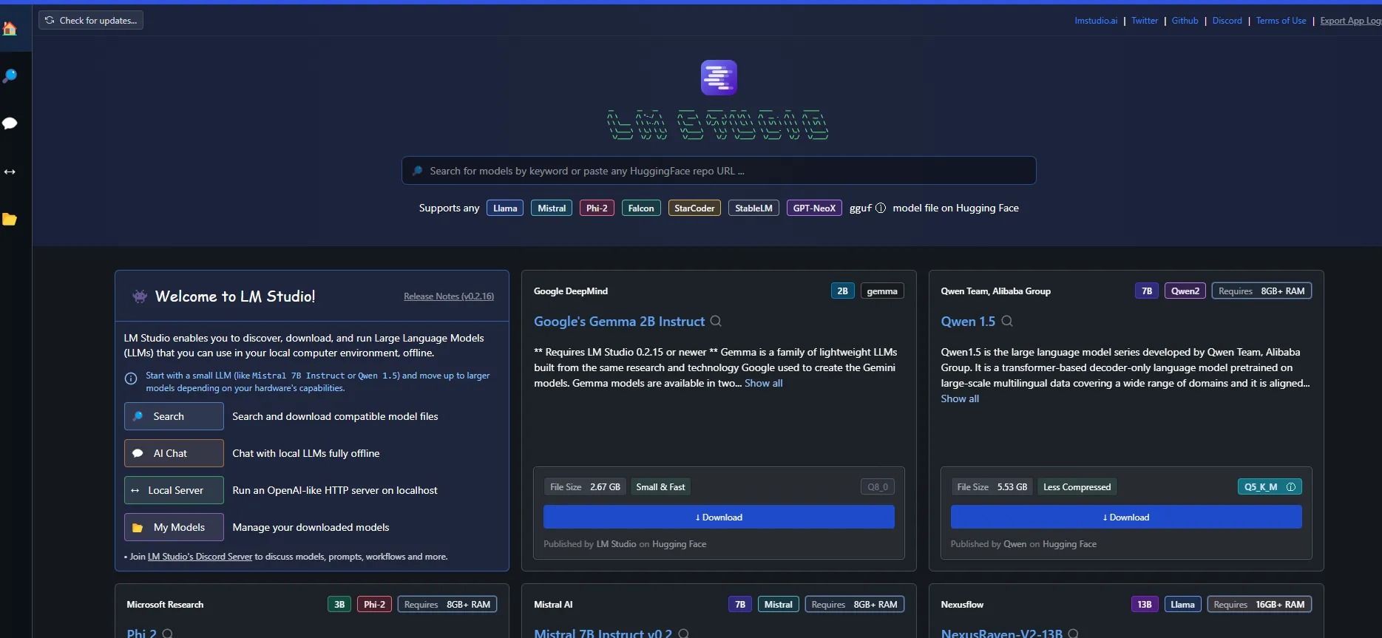Image resolution: width=1382 pixels, height=638 pixels.
Task: Click the StableLM architecture tag
Action: [x=753, y=208]
